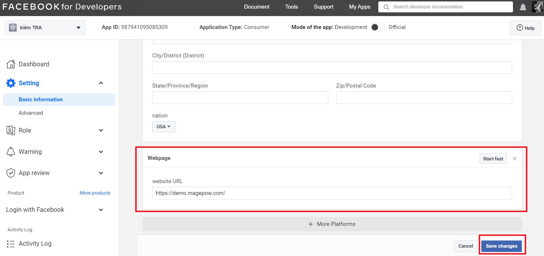Toggle app mode from Development to Official
Image resolution: width=544 pixels, height=256 pixels.
point(378,27)
